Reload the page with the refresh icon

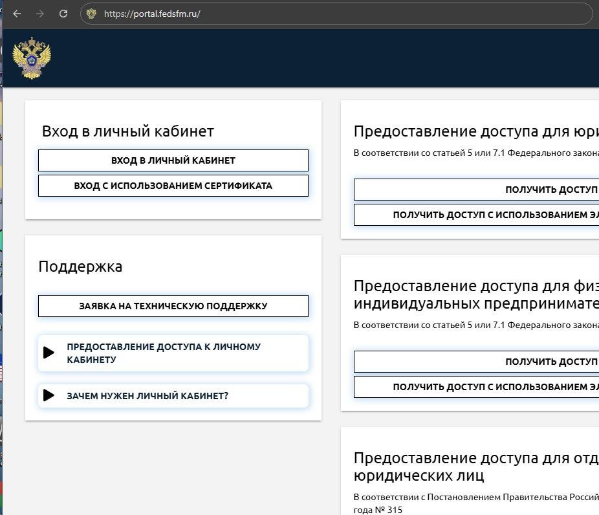(63, 14)
